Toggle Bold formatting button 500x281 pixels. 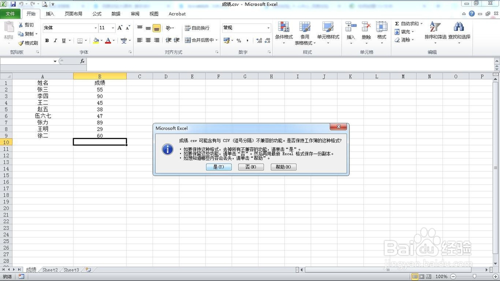[47, 40]
